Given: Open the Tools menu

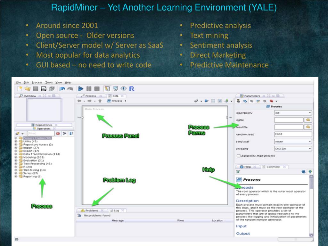Looking at the screenshot, I should [49, 82].
